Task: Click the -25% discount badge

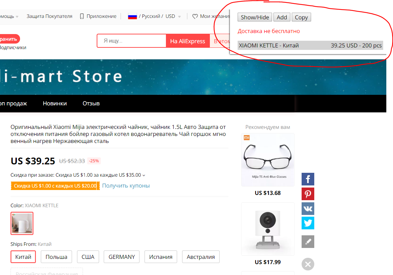Action: click(x=94, y=161)
